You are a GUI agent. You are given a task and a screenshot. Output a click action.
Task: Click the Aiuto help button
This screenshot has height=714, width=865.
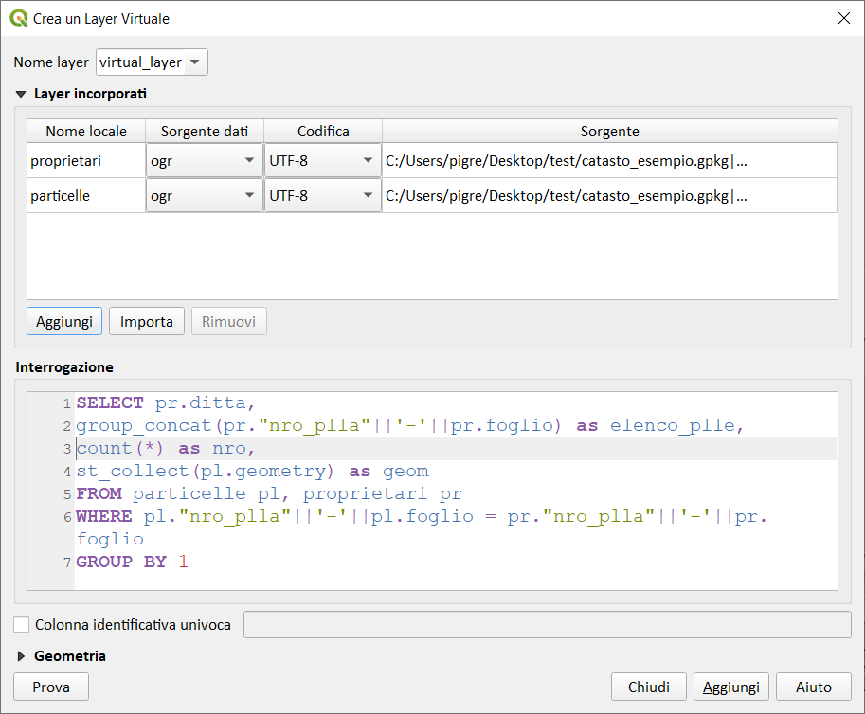pos(813,687)
